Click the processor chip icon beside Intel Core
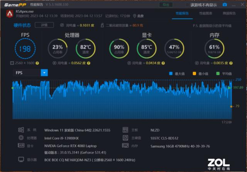Image resolution: width=247 pixels, height=172 pixels. [21, 138]
